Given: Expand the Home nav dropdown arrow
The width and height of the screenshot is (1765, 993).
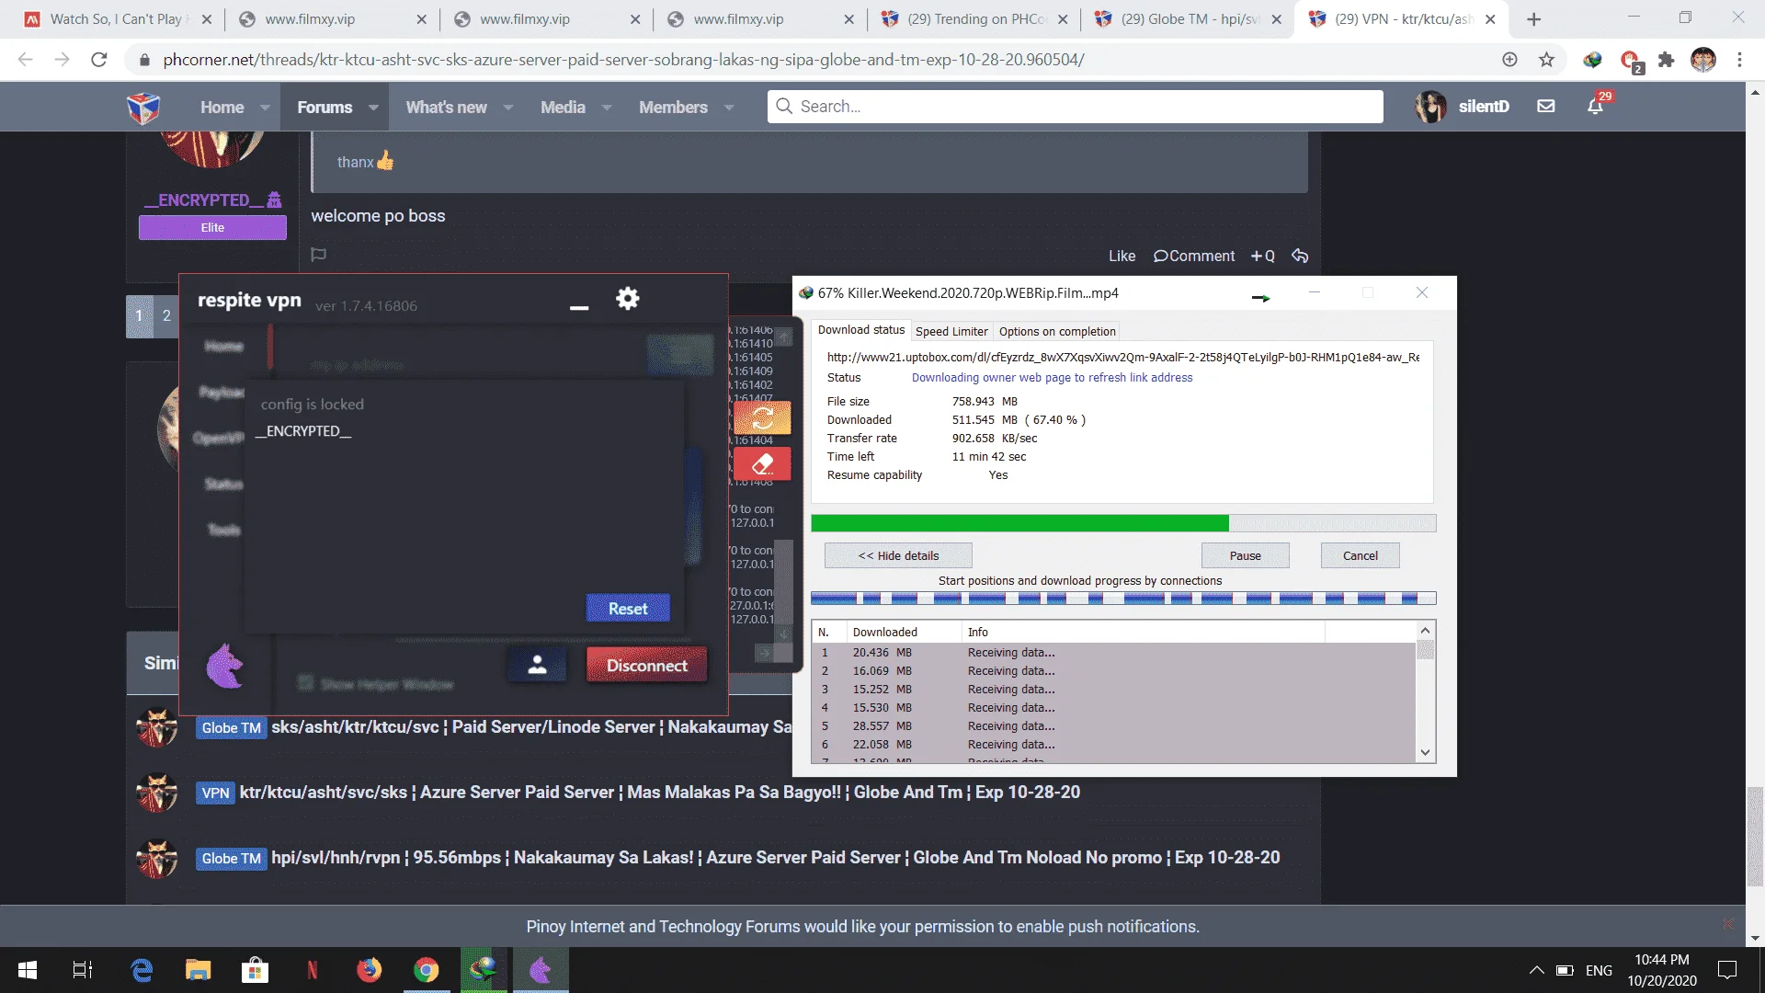Looking at the screenshot, I should coord(265,108).
